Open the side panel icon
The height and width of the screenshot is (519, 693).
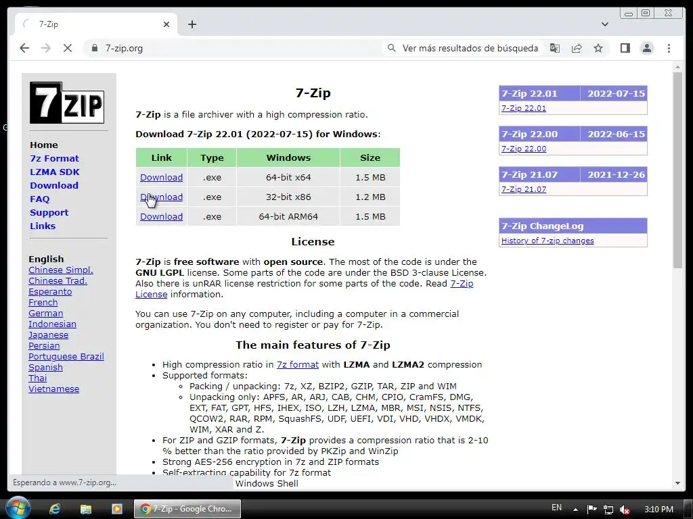click(x=625, y=48)
